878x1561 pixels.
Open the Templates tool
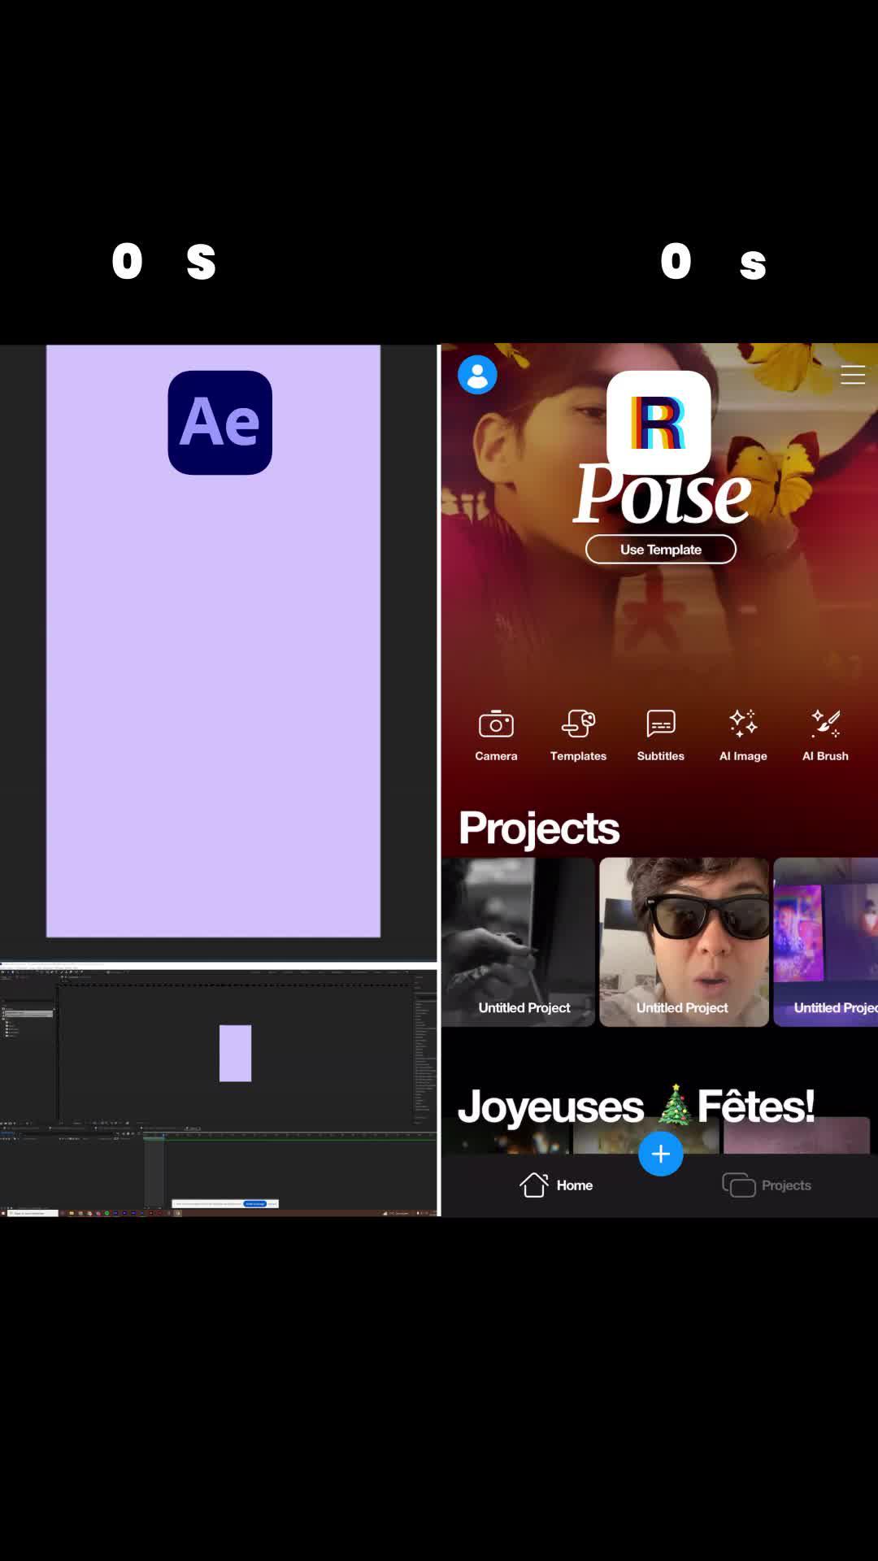578,735
